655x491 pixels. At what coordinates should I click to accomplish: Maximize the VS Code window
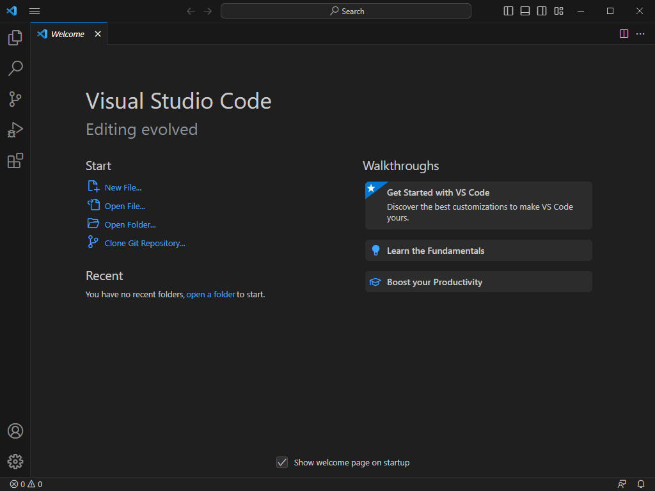(610, 11)
